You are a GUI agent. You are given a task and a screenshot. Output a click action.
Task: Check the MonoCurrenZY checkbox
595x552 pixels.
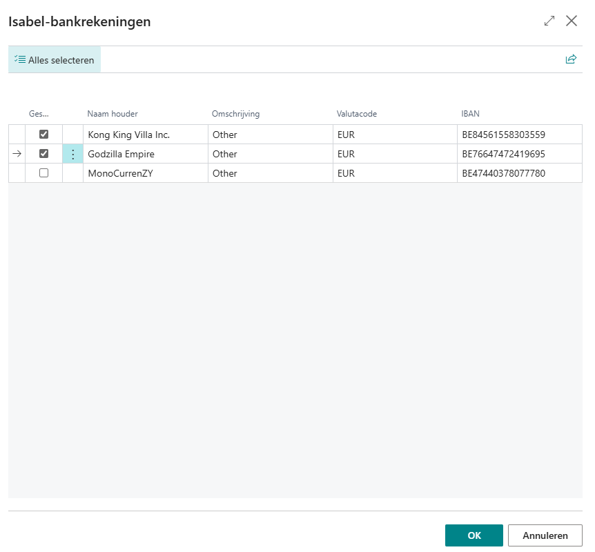(x=44, y=173)
